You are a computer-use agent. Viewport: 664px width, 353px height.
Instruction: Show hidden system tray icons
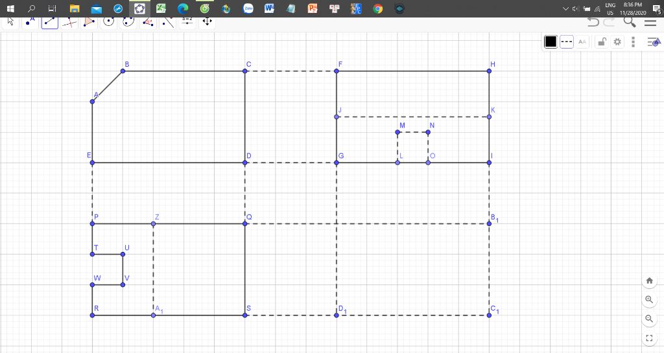tap(565, 8)
